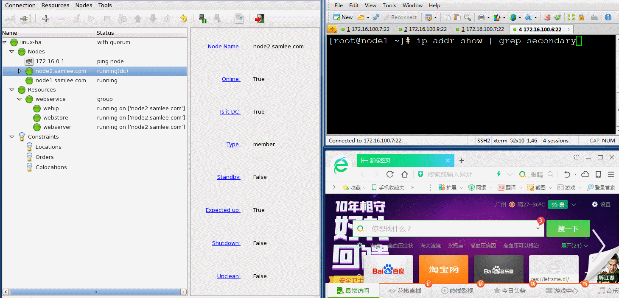The image size is (619, 298).
Task: Collapse the Constraints tree node
Action: click(x=12, y=137)
